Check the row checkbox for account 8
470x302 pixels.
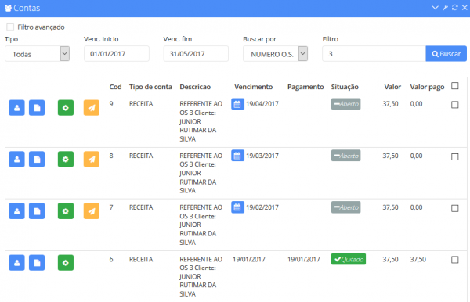click(x=454, y=156)
